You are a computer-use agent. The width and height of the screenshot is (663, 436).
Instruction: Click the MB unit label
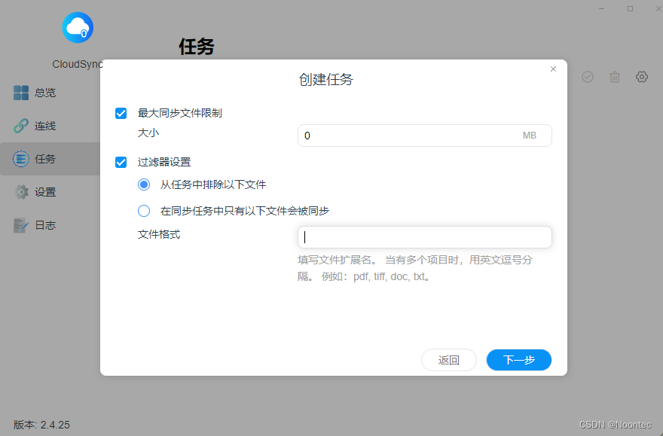tap(530, 136)
